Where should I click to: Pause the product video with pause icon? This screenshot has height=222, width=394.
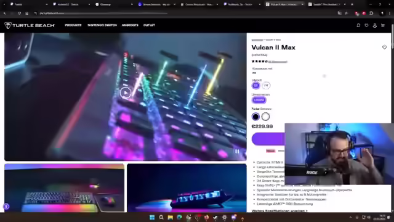(236, 152)
